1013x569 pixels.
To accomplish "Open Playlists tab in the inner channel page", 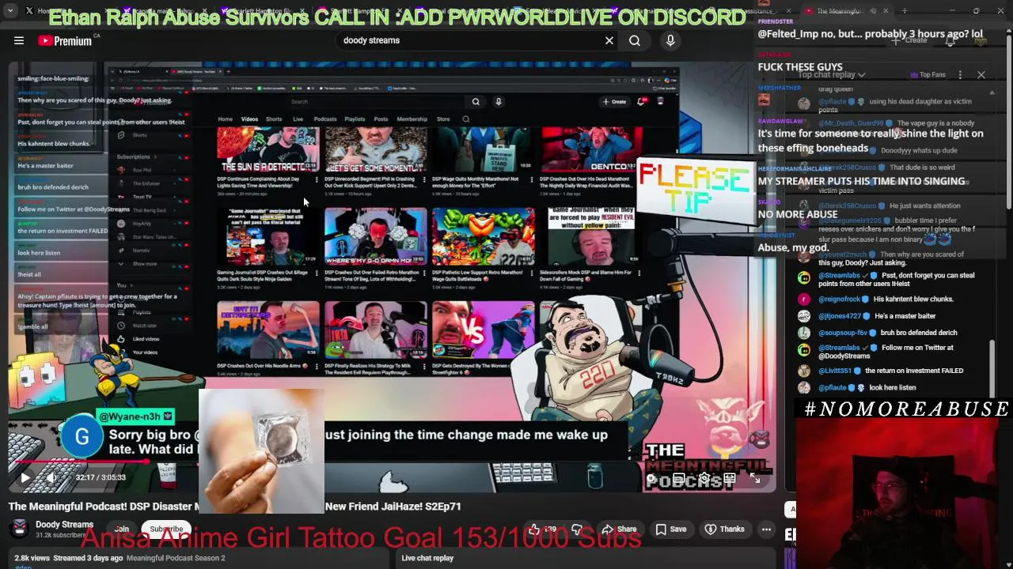I will click(x=355, y=119).
